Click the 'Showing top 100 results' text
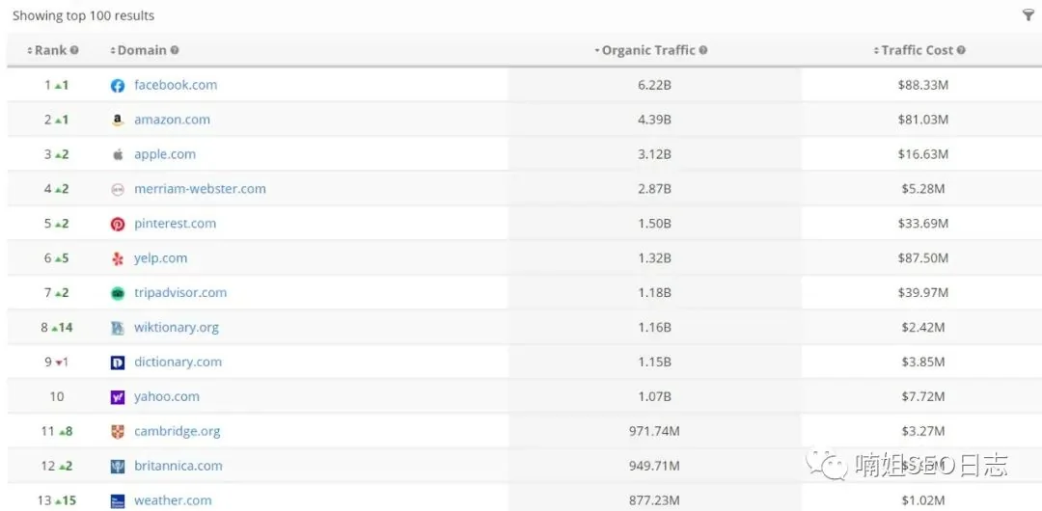 (x=84, y=16)
